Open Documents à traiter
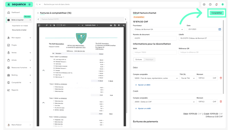The height and width of the screenshot is (130, 231). 19,30
